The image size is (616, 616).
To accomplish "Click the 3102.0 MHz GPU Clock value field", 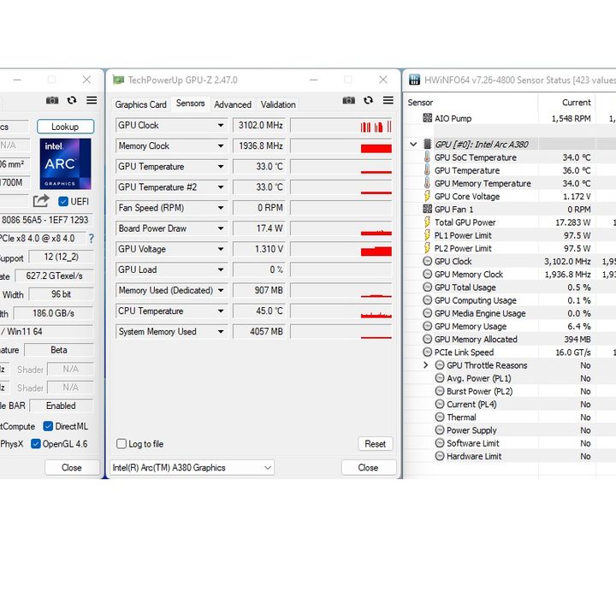I will [x=259, y=125].
